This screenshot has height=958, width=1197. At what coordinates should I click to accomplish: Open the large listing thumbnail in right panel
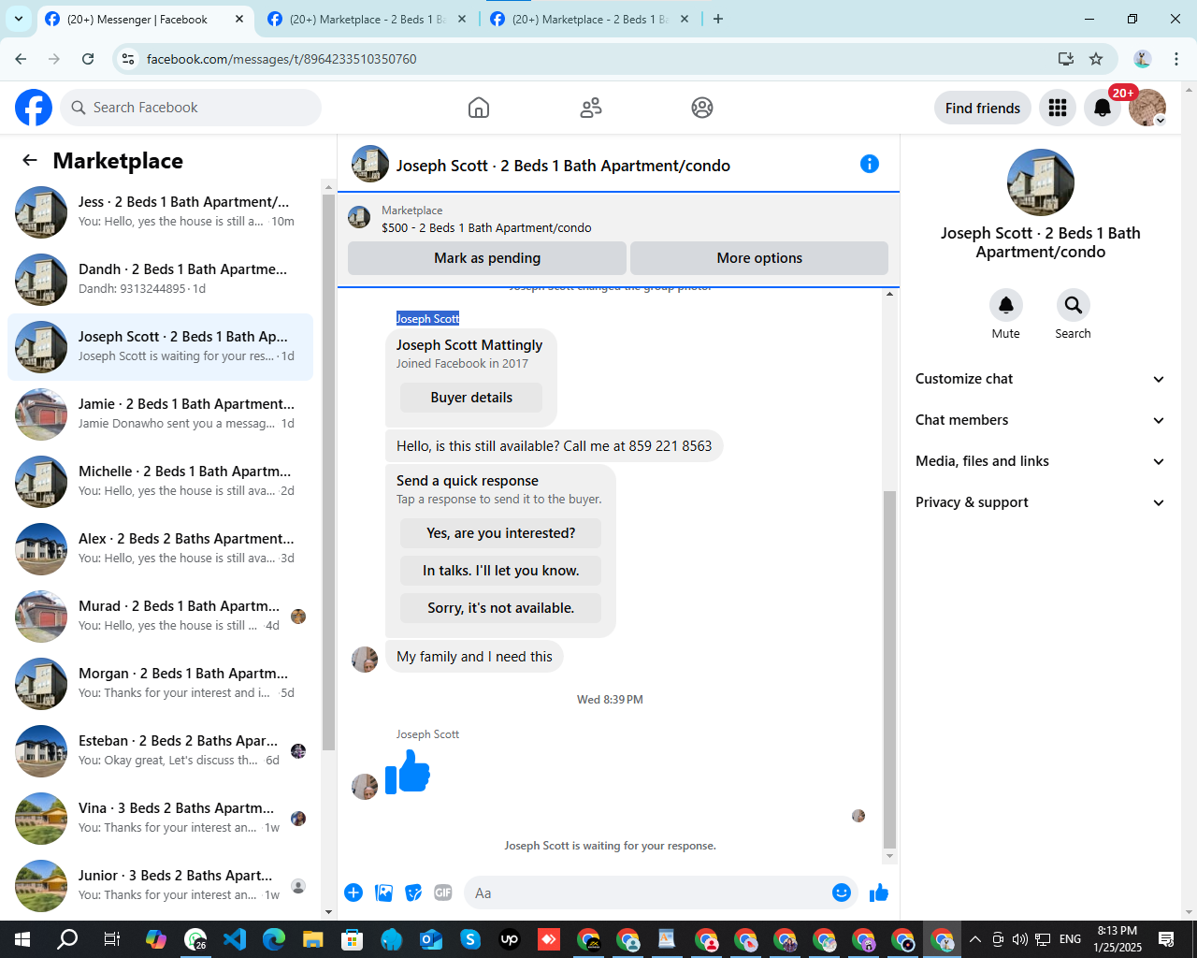tap(1041, 182)
